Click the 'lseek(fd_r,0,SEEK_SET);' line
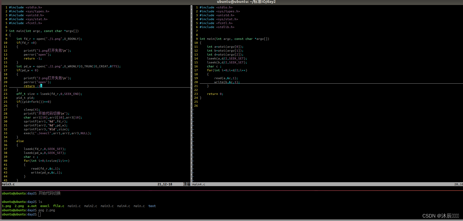This screenshot has height=221, width=463. click(x=45, y=149)
